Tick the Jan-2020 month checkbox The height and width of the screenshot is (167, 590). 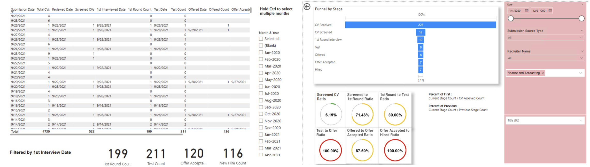[261, 52]
